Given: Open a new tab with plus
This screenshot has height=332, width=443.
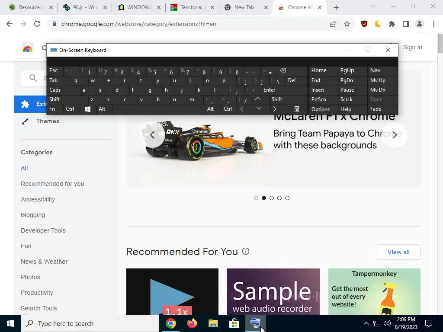Looking at the screenshot, I should pyautogui.click(x=336, y=8).
